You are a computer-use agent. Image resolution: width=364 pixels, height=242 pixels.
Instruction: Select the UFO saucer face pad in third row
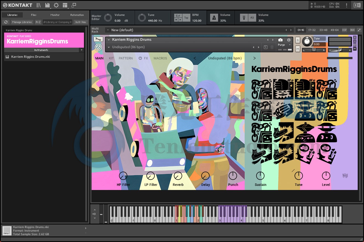305,132
